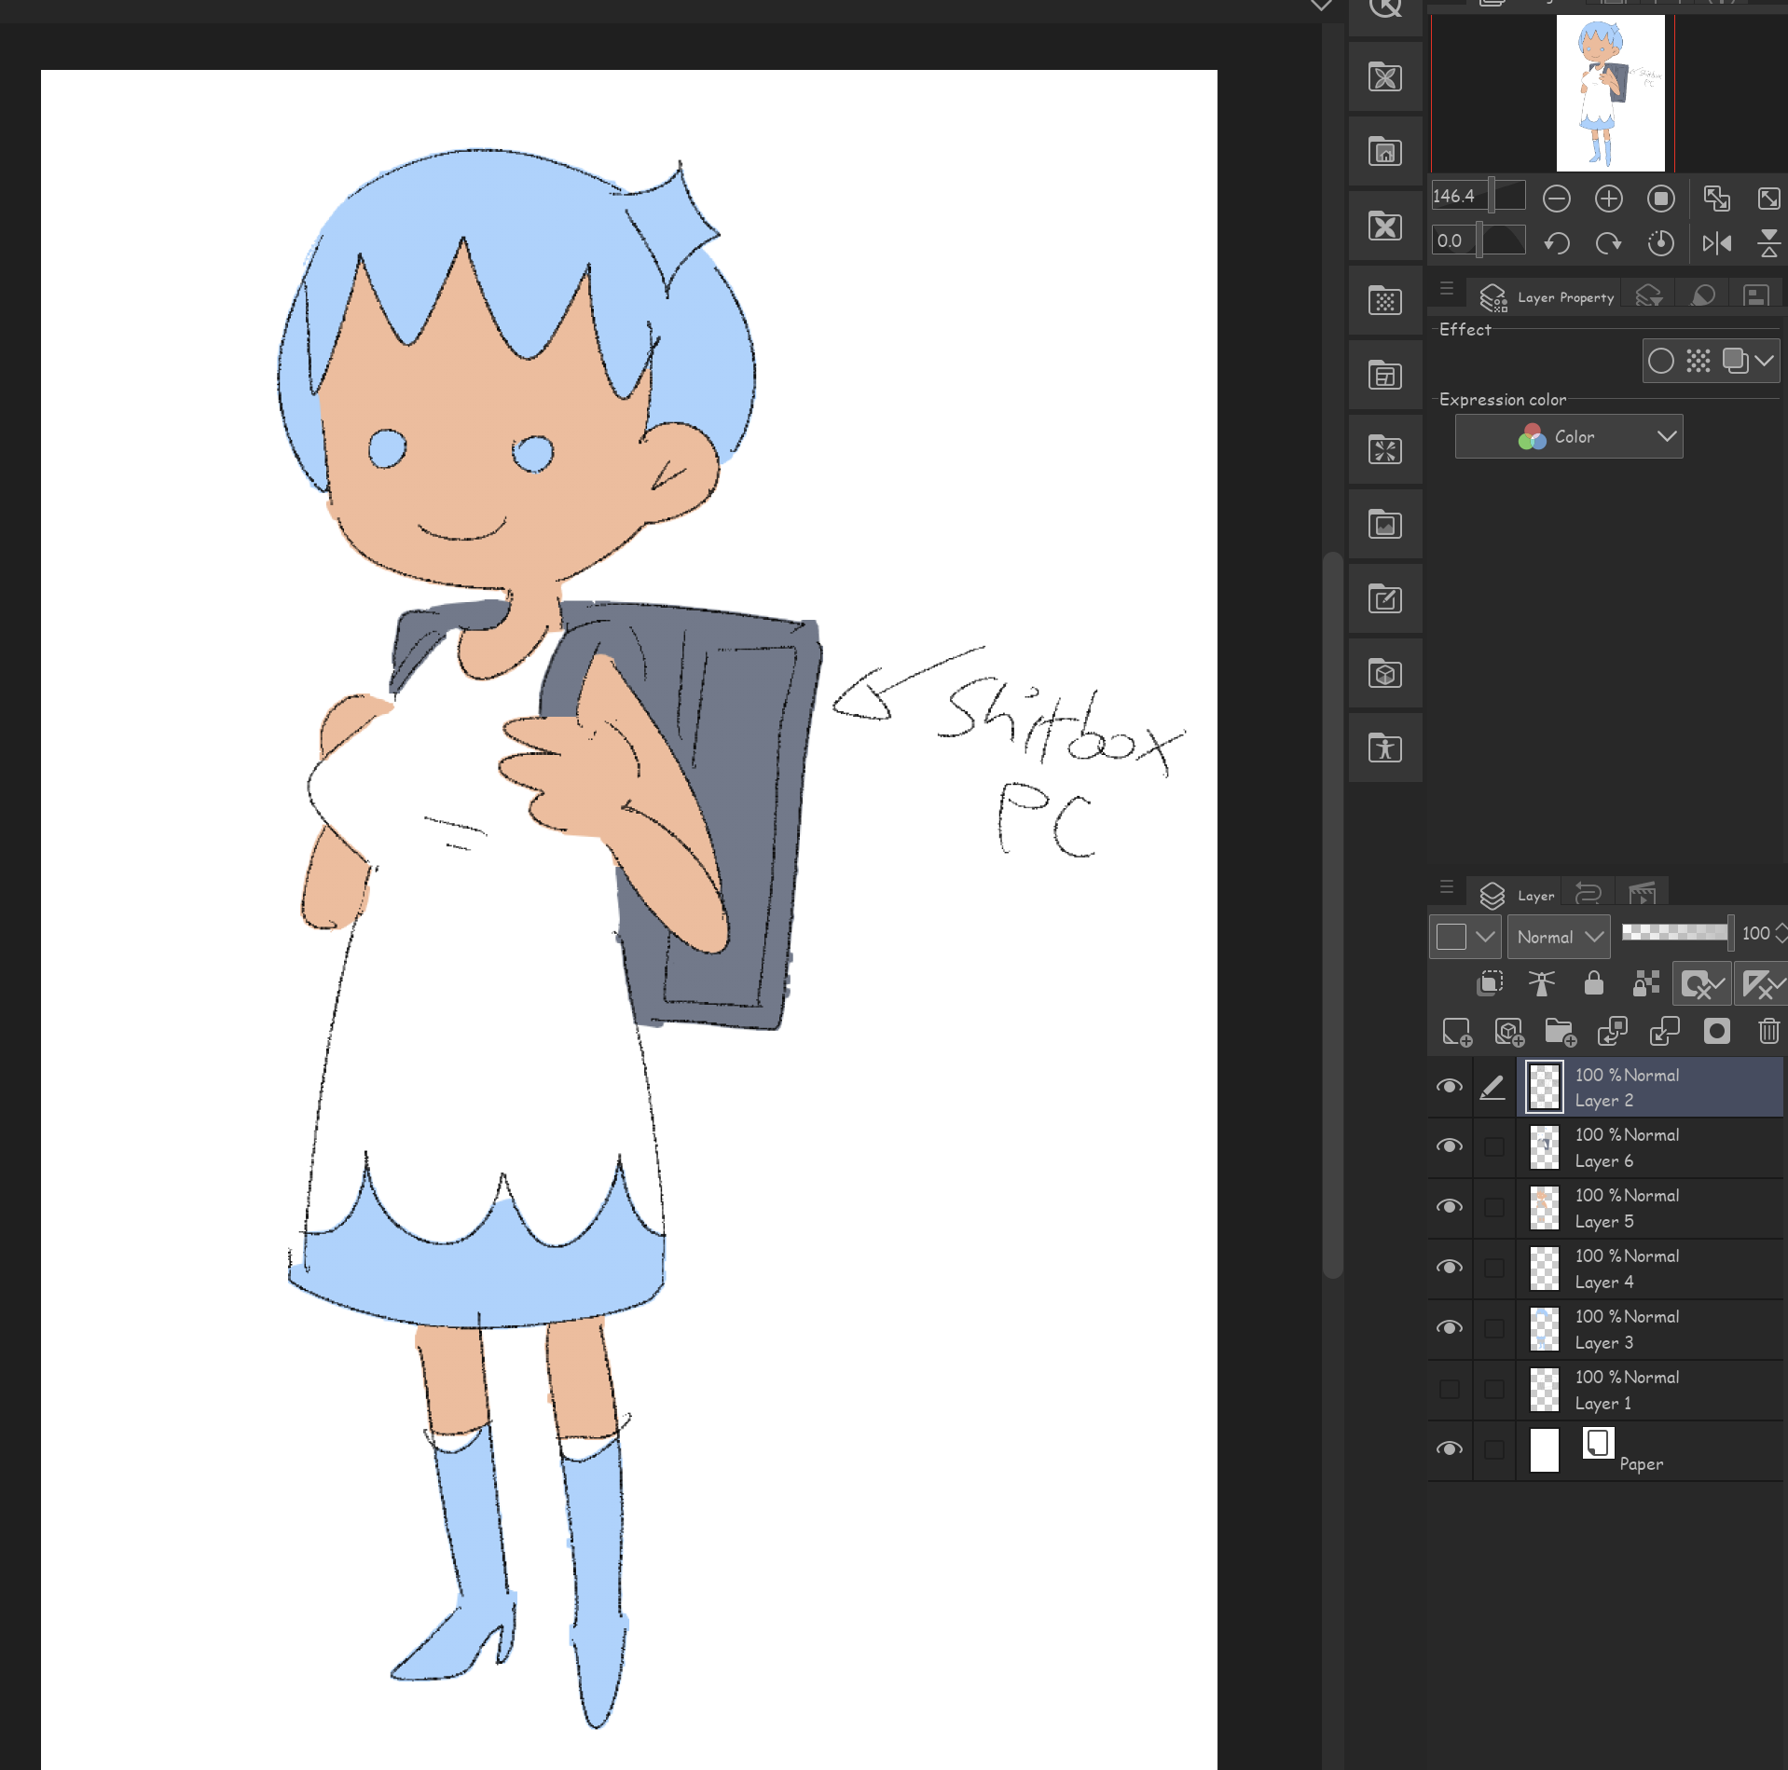The width and height of the screenshot is (1788, 1770).
Task: Hide the Paper layer
Action: 1449,1449
